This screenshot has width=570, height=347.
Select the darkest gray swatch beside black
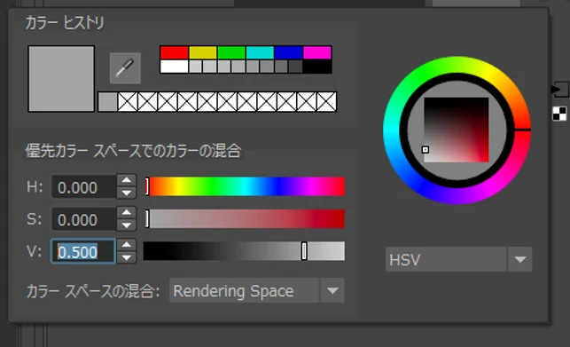(x=295, y=67)
